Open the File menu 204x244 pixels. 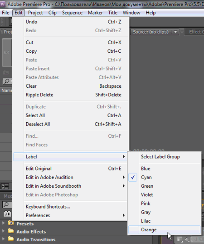click(x=5, y=13)
